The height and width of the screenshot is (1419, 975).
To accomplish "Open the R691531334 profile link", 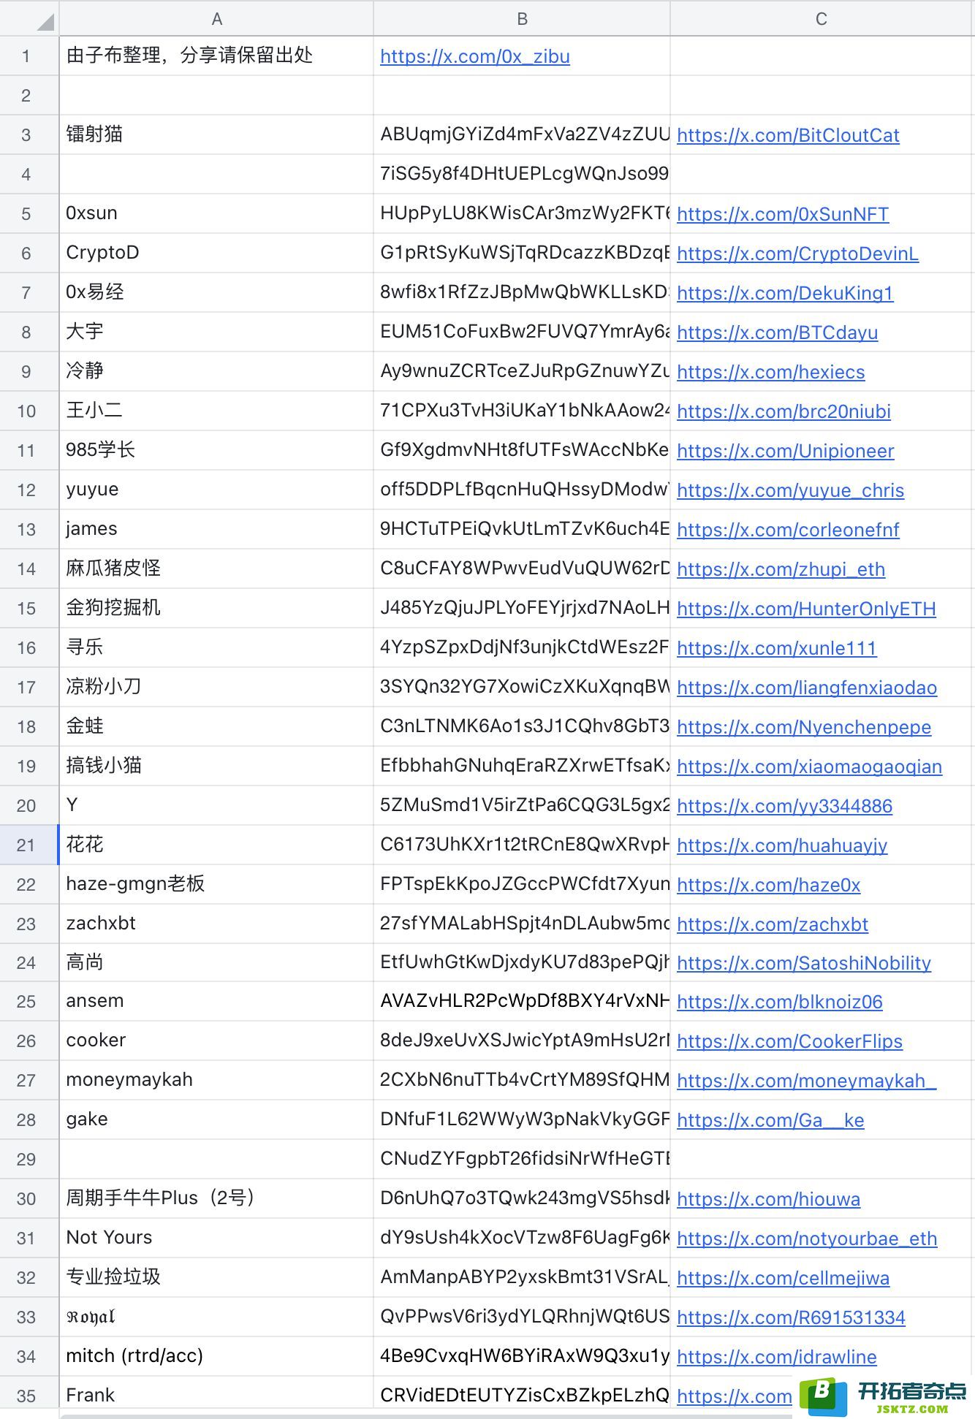I will pos(791,1317).
